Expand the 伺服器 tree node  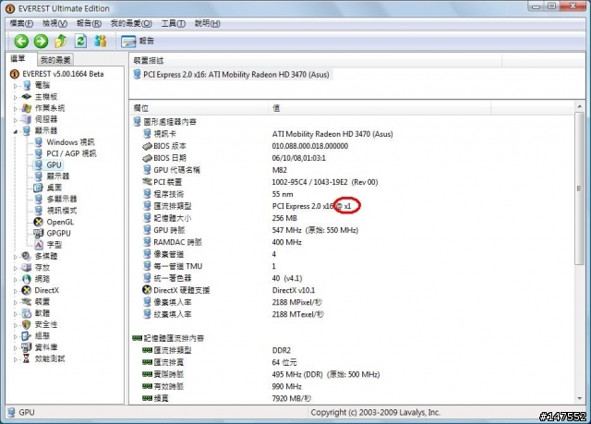(16, 120)
